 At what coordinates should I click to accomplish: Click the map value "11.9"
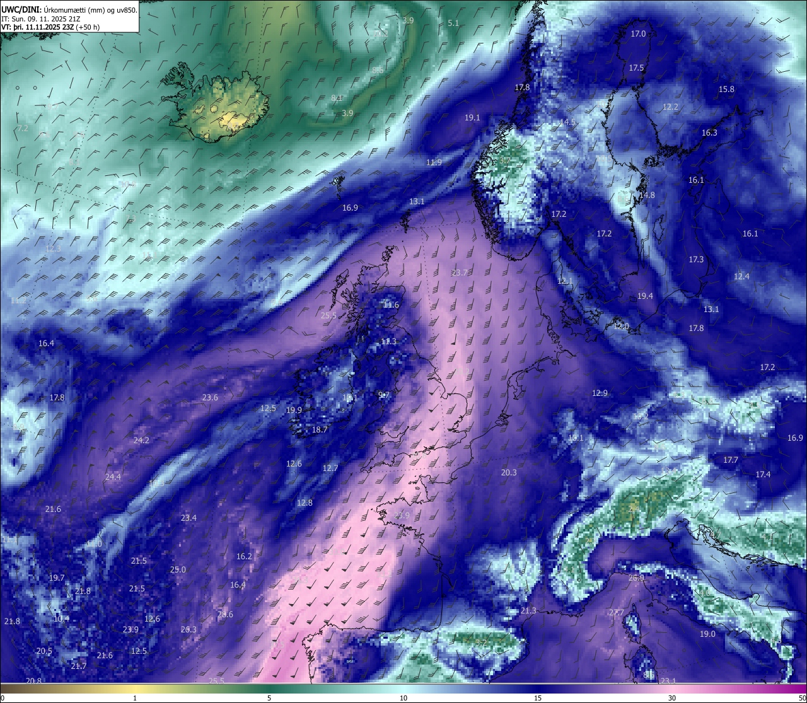434,163
